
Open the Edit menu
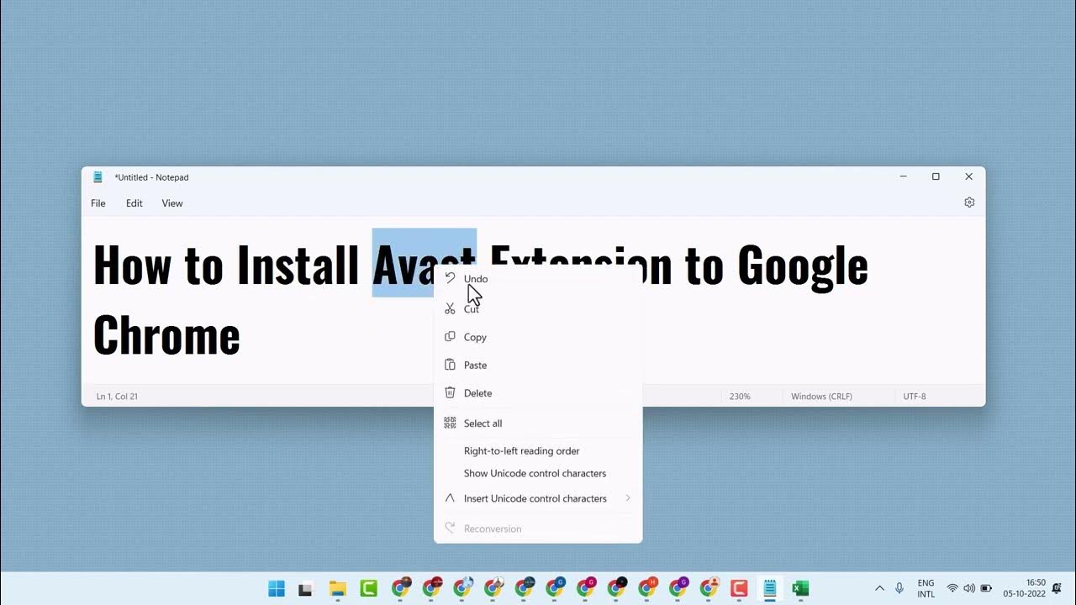pyautogui.click(x=134, y=203)
